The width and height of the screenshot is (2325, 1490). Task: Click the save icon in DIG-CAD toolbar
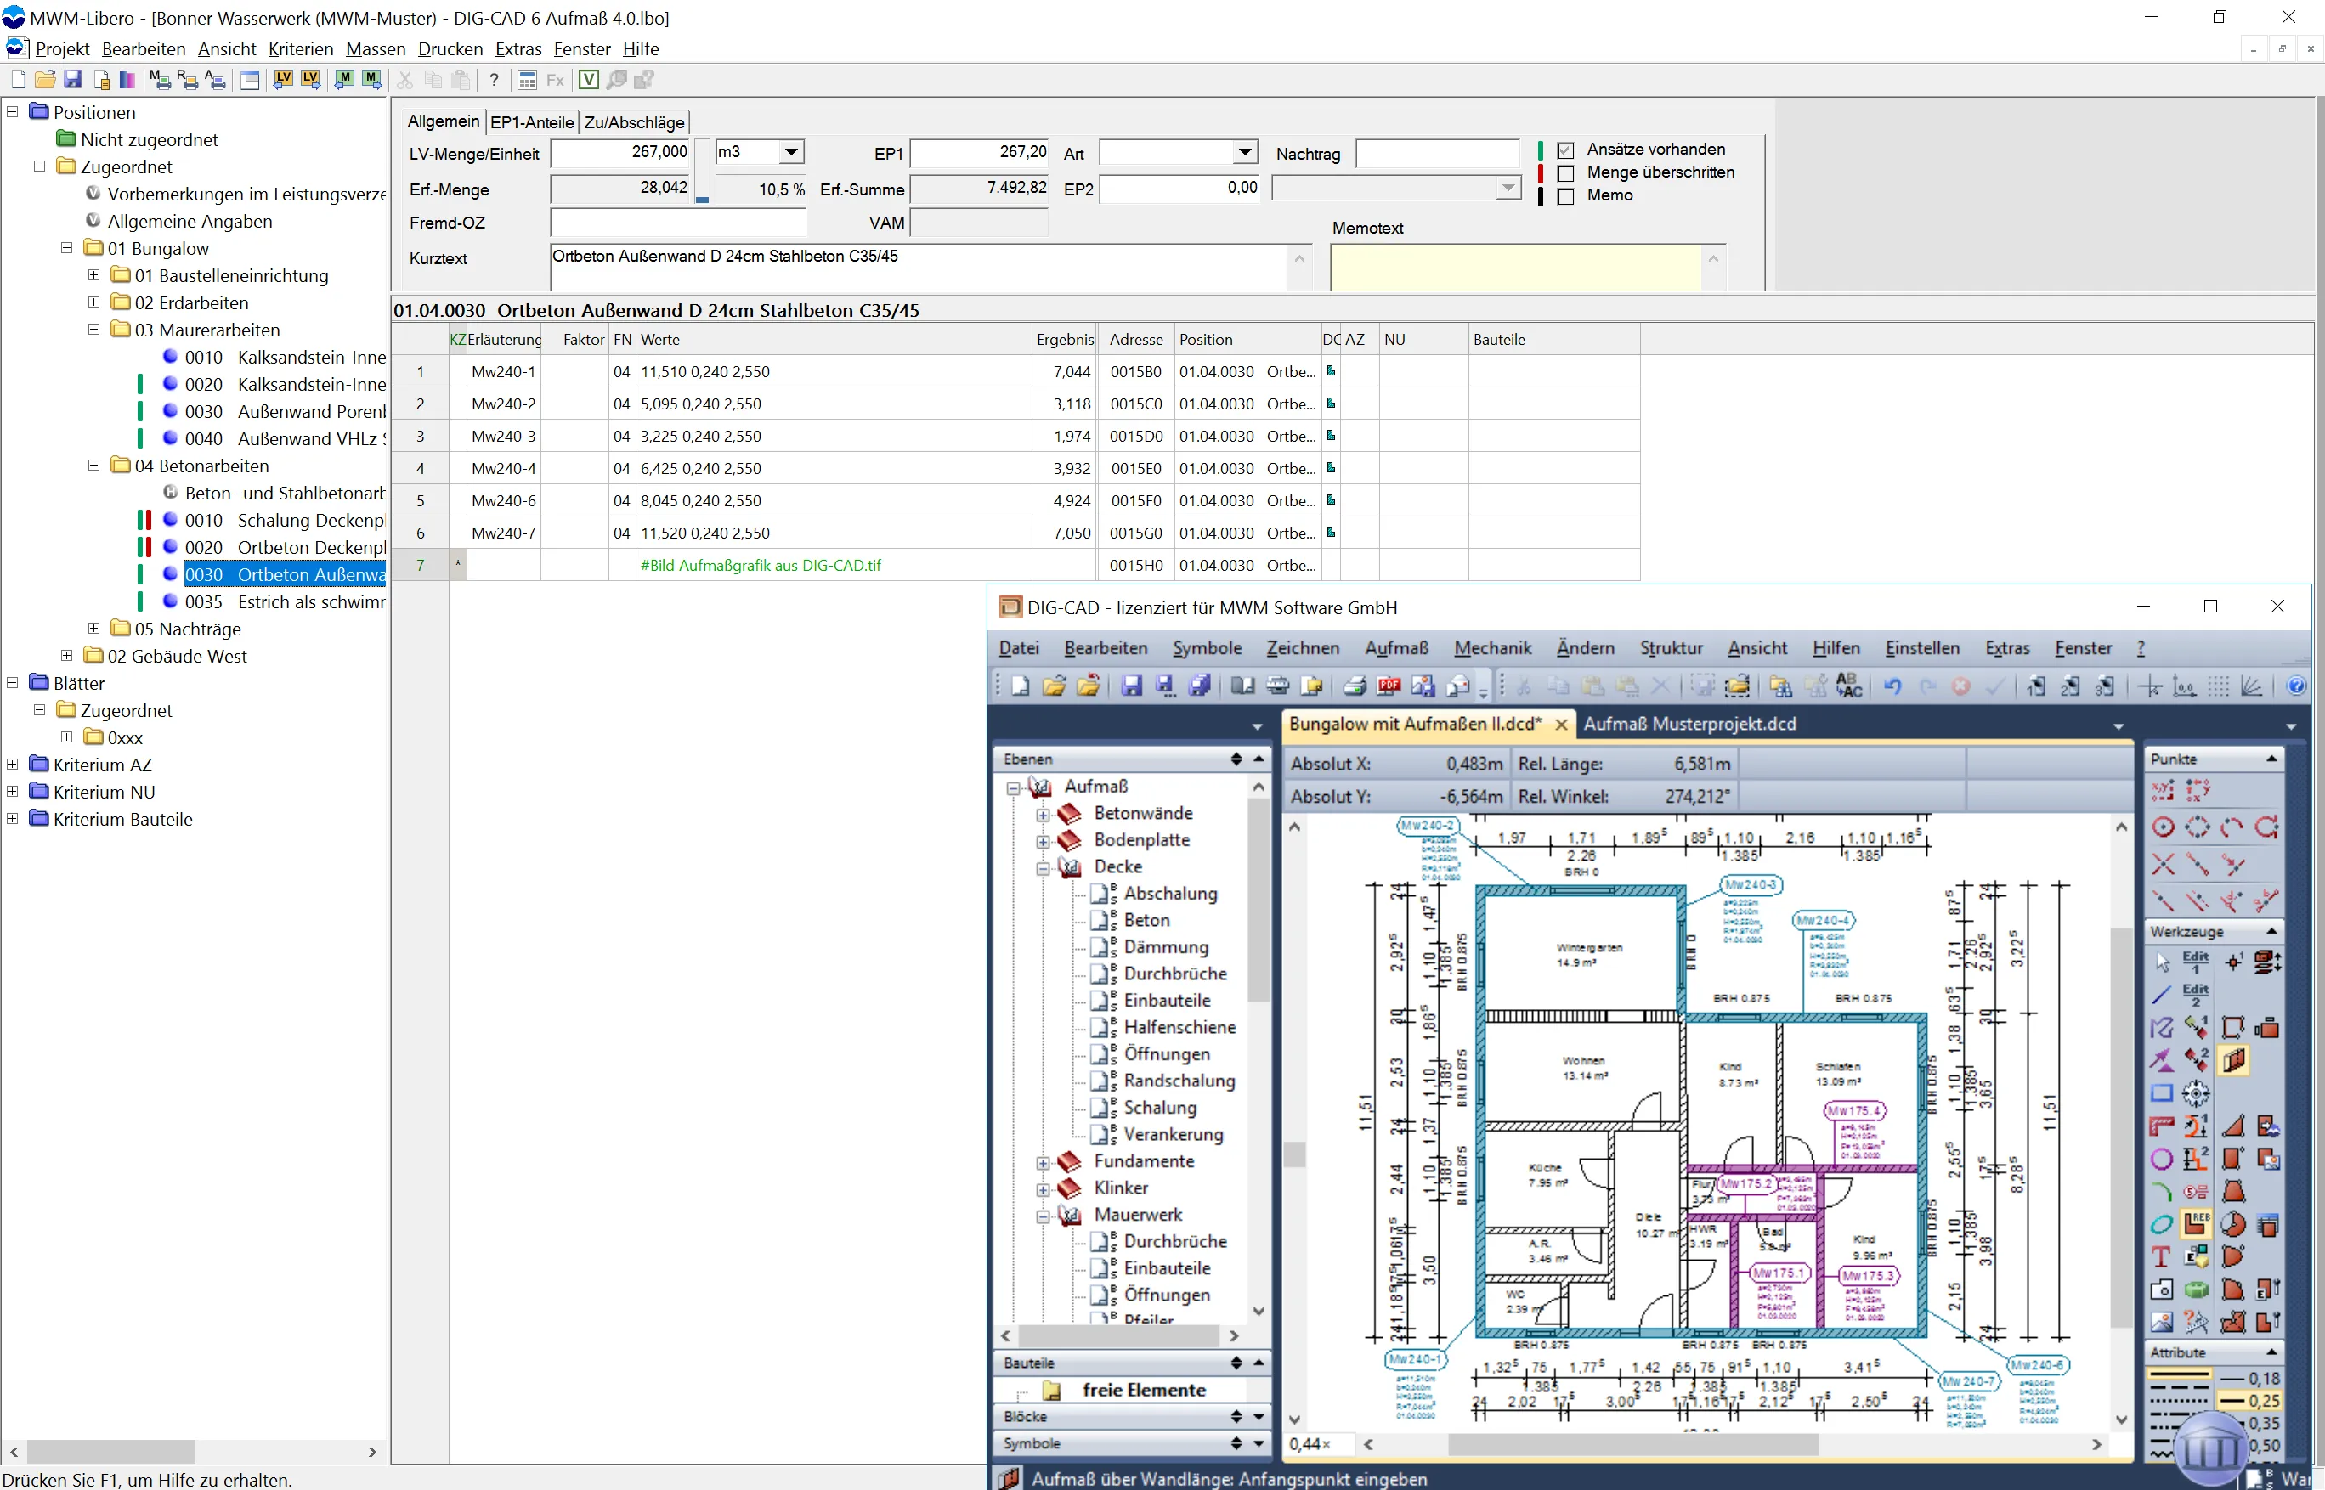click(x=1132, y=686)
